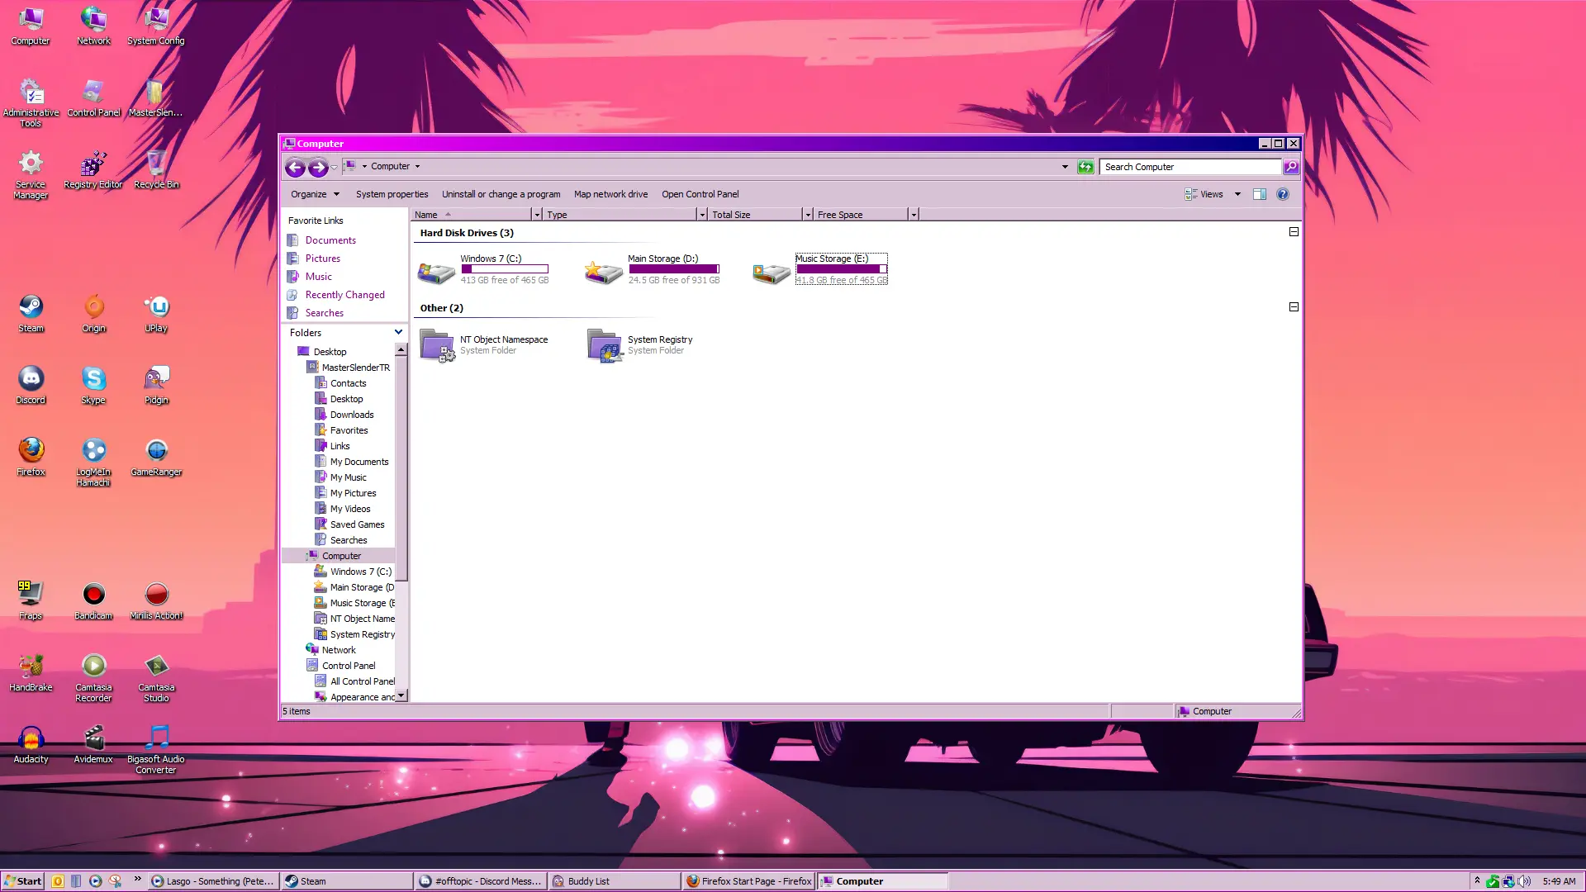Screen dimensions: 1586x892
Task: Click the Free Space column header
Action: (x=859, y=215)
